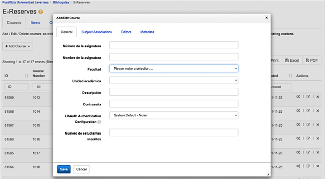This screenshot has height=180, width=326.
Task: Open settings gear for course 81566
Action: point(298,138)
